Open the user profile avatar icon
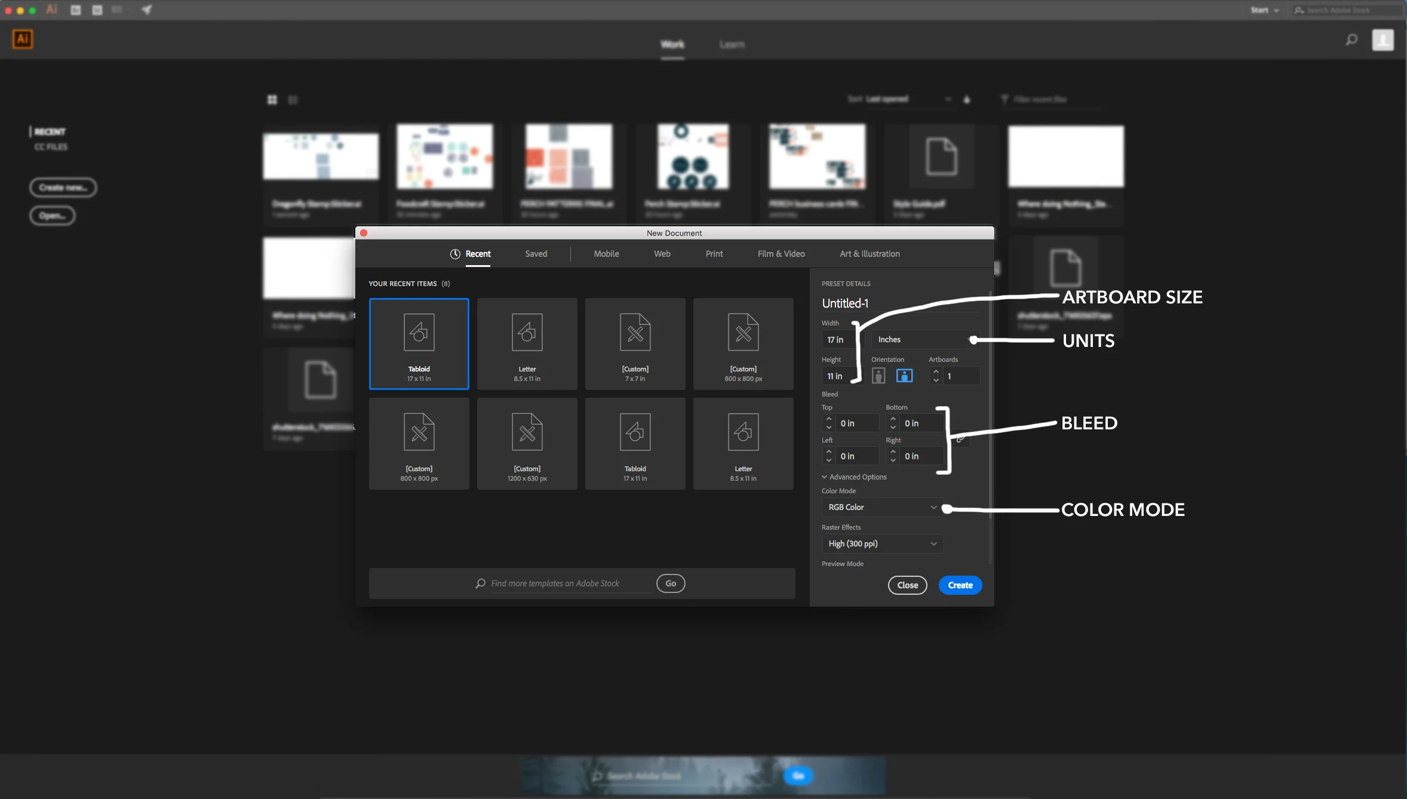1407x799 pixels. [x=1383, y=40]
